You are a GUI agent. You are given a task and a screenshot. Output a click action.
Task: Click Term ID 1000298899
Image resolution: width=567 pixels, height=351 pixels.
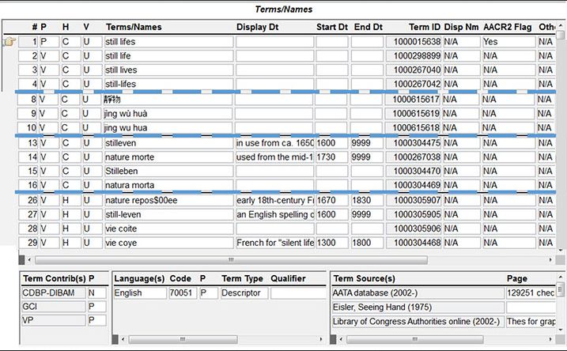pos(414,56)
